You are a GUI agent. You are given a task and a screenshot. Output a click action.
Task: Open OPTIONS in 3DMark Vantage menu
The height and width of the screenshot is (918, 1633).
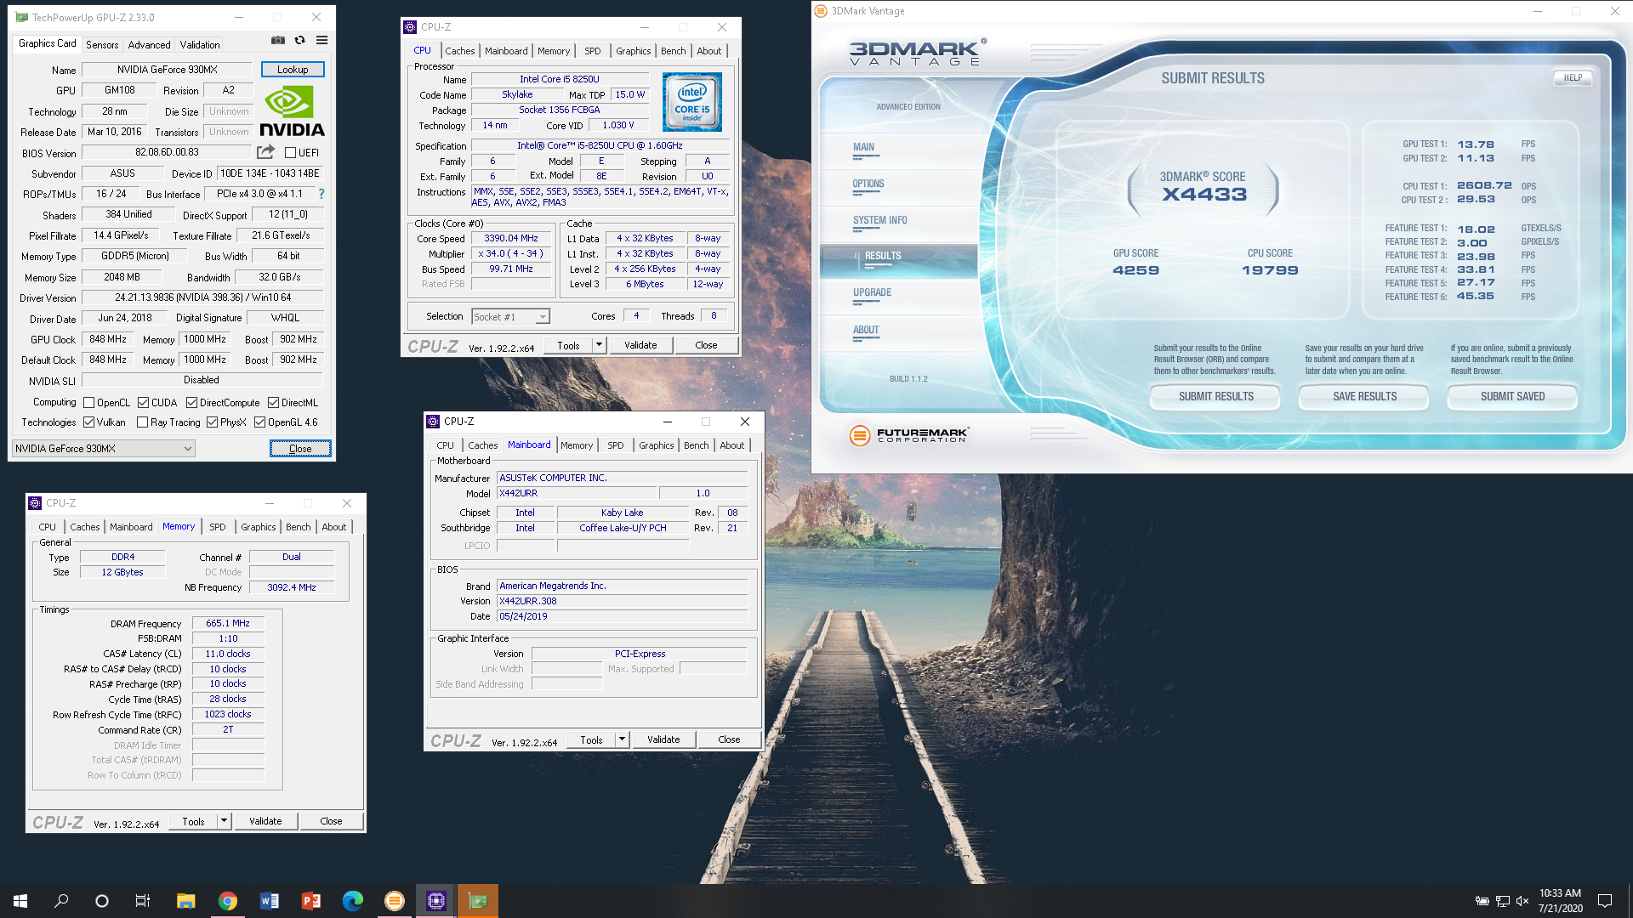coord(868,184)
